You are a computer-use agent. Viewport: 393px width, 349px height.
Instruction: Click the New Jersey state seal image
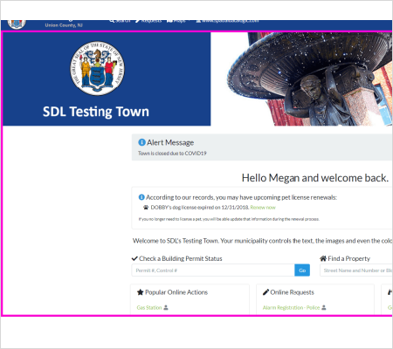(97, 68)
